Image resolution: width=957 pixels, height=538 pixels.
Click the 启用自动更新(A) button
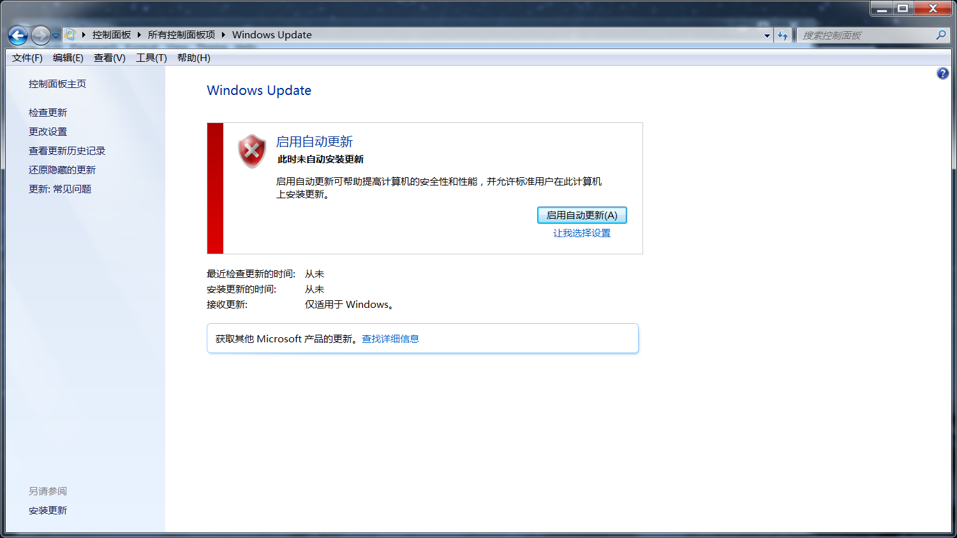(582, 215)
